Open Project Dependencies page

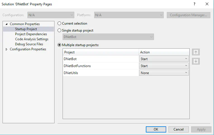(x=31, y=34)
